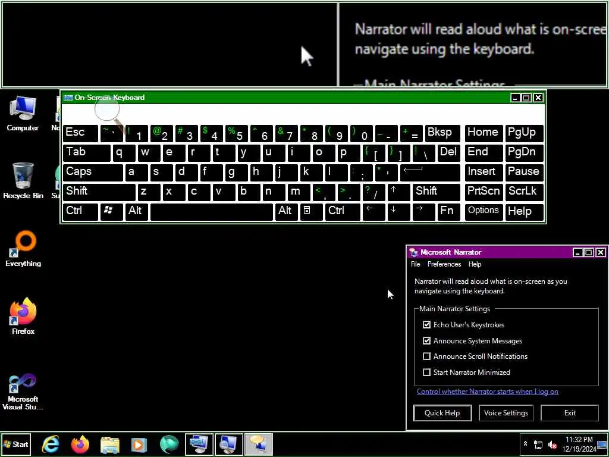Image resolution: width=609 pixels, height=457 pixels.
Task: Click the Esc key on the On-Screen Keyboard
Action: click(80, 133)
